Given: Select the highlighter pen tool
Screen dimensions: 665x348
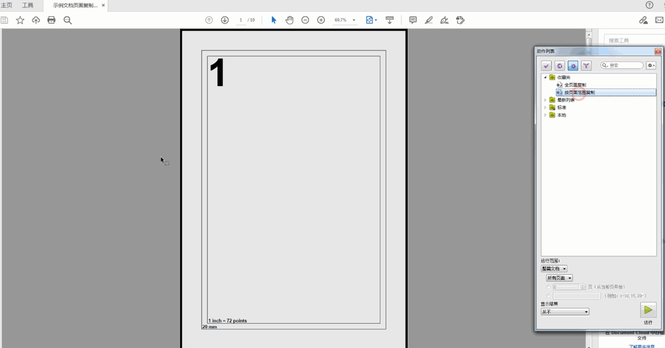Looking at the screenshot, I should click(429, 20).
